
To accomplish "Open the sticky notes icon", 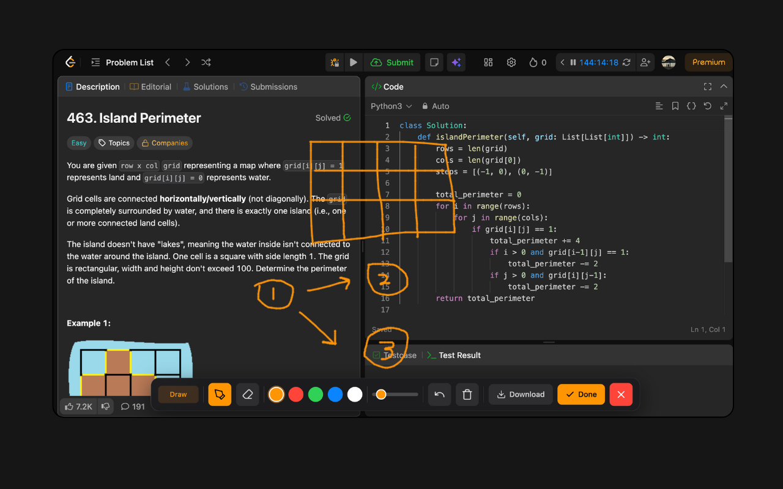I will [434, 62].
